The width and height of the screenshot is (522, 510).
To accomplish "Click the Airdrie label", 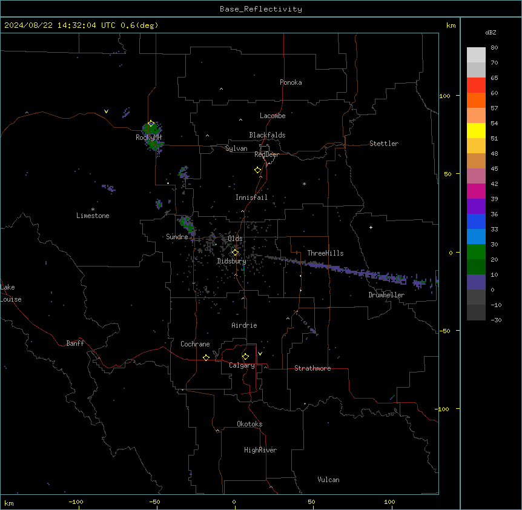I will [244, 325].
